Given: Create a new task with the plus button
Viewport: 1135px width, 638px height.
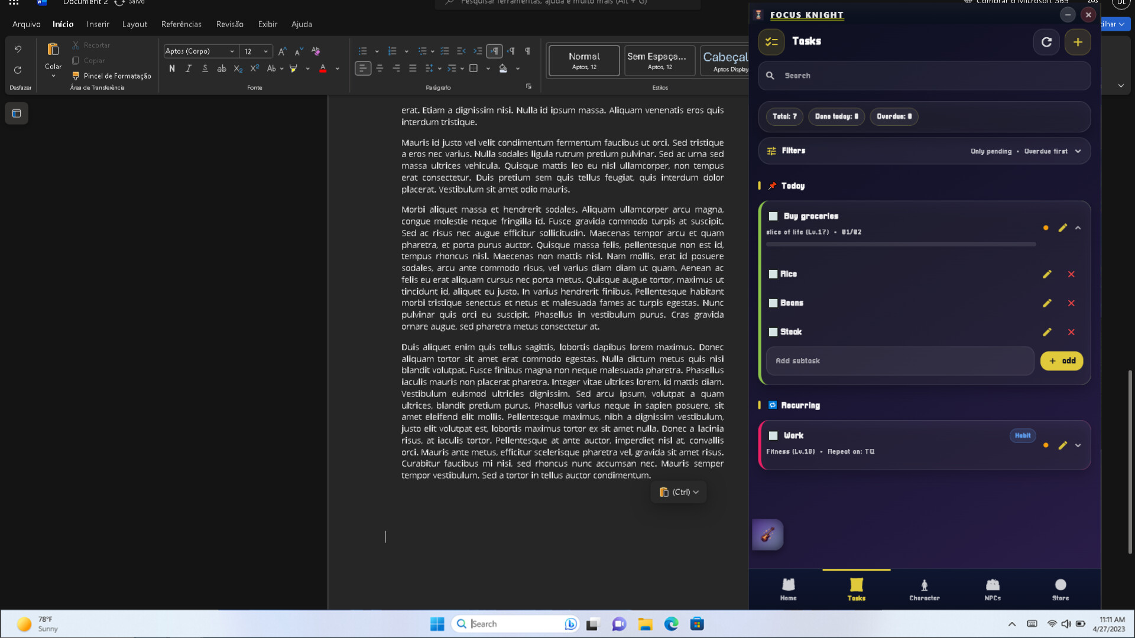Looking at the screenshot, I should [x=1077, y=42].
